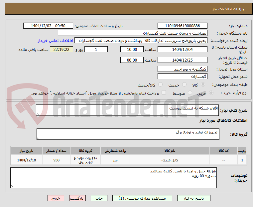Screen dimensions: 253x207
Task: Click the نام کالا column header
Action: point(170,151)
